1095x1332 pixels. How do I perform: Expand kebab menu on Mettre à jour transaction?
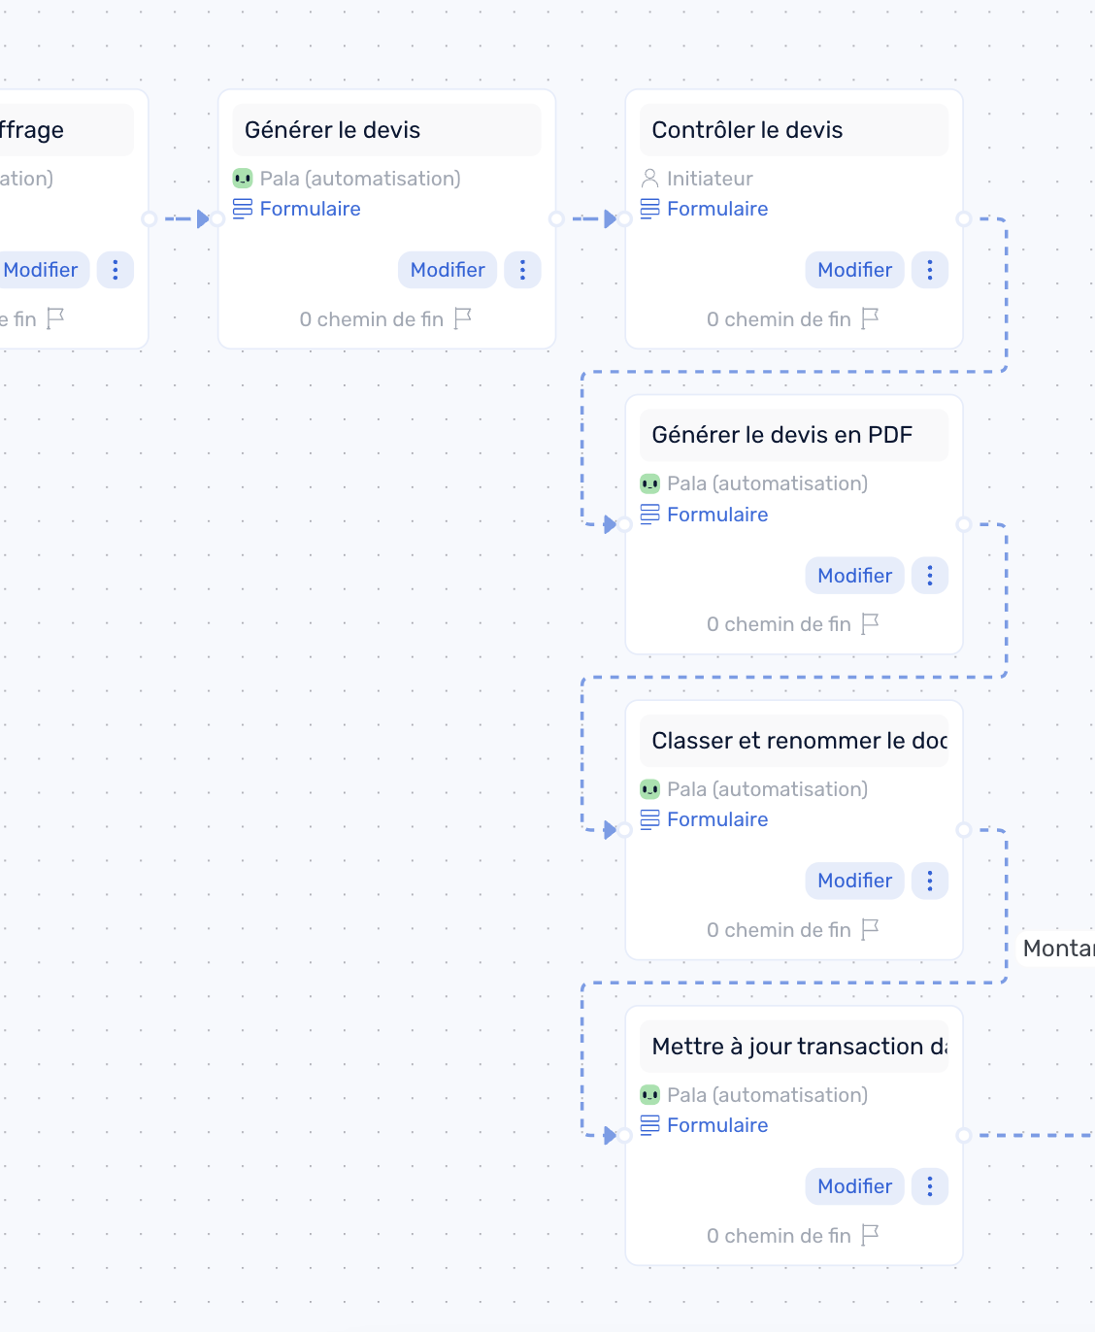point(929,1186)
